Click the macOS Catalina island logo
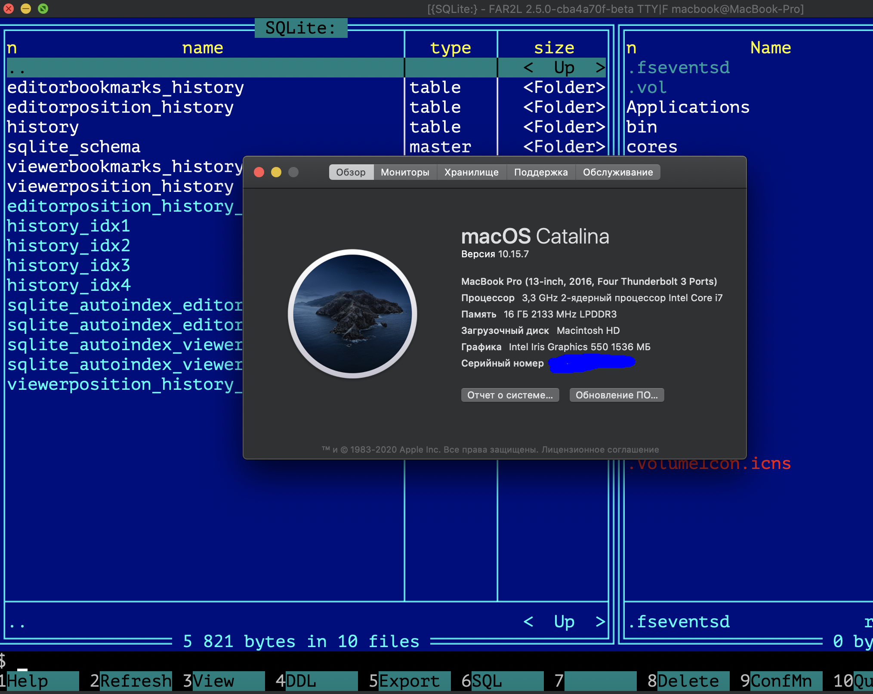 tap(352, 314)
